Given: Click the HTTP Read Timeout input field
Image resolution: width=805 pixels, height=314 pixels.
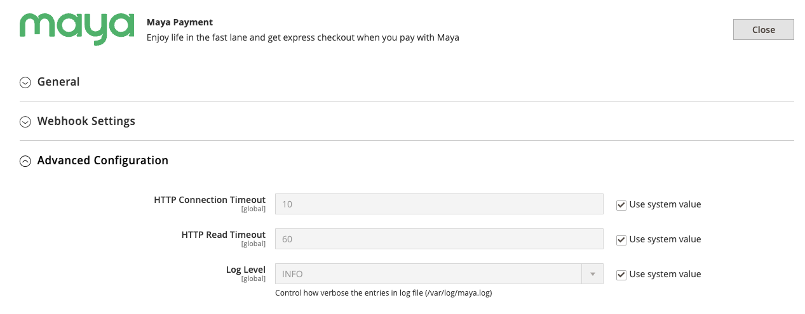Looking at the screenshot, I should [x=438, y=239].
